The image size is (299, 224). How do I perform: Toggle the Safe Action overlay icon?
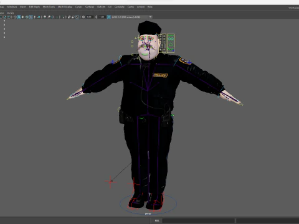click(x=5, y=17)
